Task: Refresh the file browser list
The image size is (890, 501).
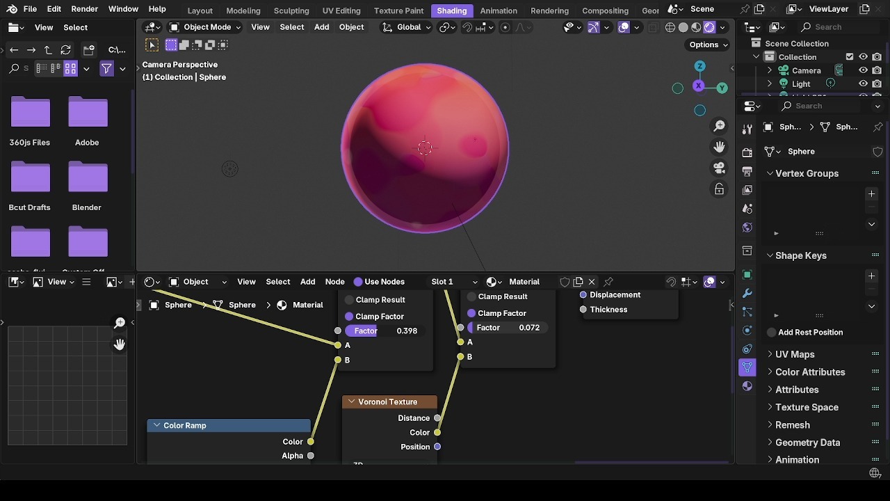Action: [x=65, y=50]
